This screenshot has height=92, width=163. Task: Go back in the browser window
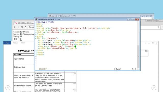point(15,27)
